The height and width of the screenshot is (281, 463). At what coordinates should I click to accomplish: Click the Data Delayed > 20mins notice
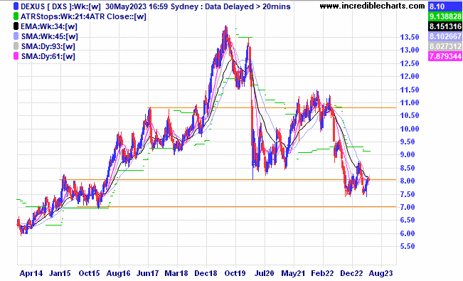click(248, 6)
